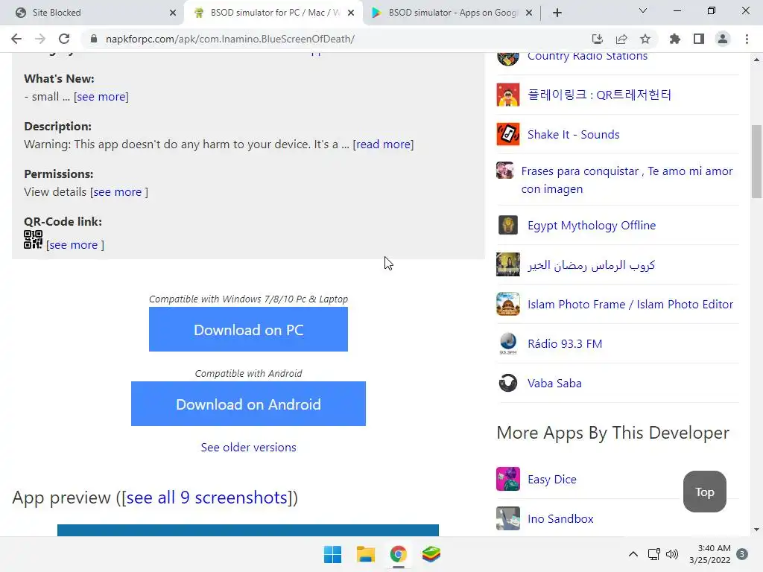Click the install app icon in address bar
This screenshot has height=572, width=763.
(597, 39)
